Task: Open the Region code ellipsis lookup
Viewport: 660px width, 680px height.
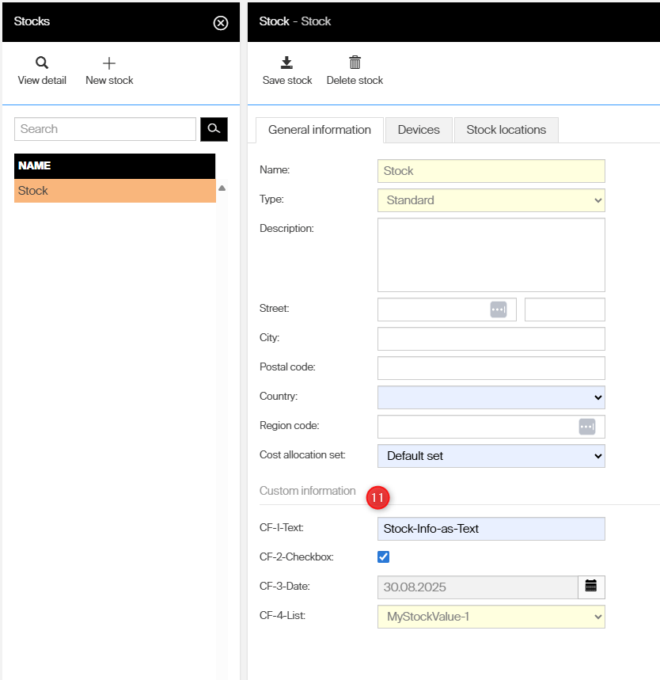Action: (x=586, y=427)
